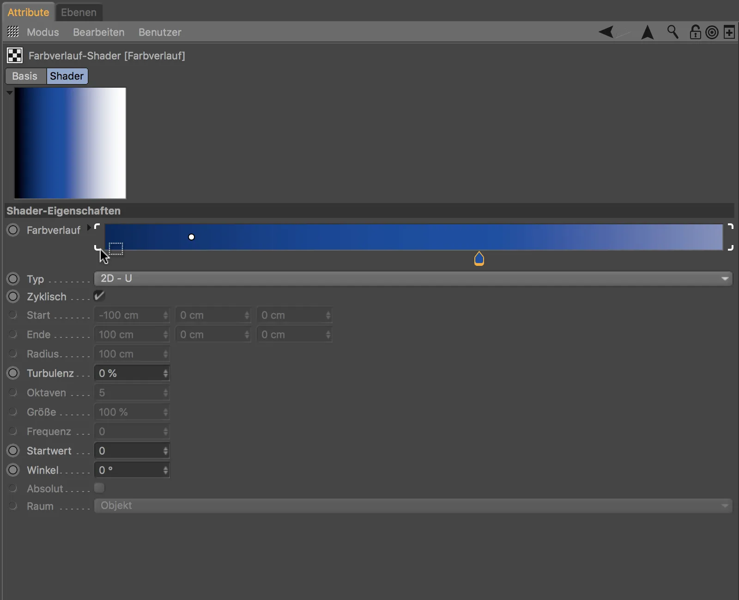This screenshot has width=739, height=600.
Task: Open the Raum Objekt dropdown
Action: point(413,506)
